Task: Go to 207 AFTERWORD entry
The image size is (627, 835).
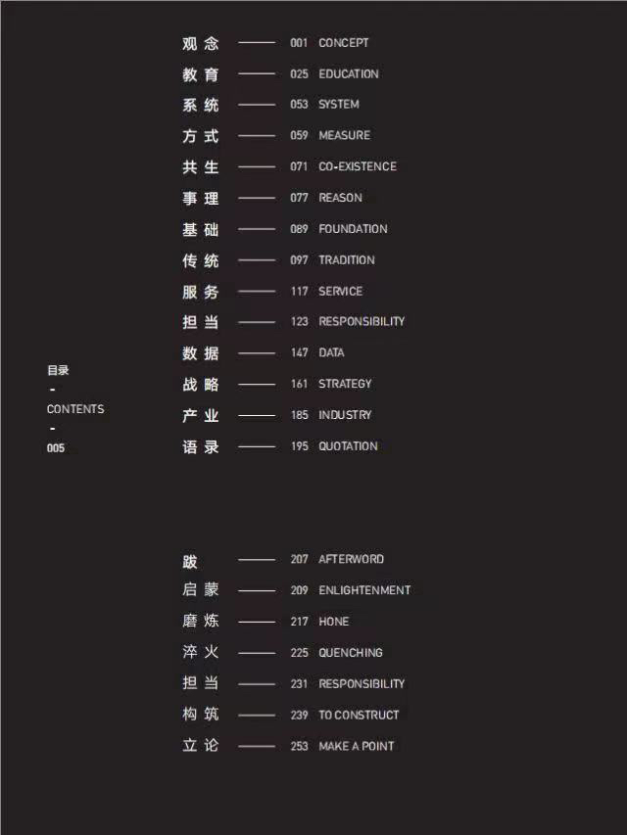Action: point(351,560)
